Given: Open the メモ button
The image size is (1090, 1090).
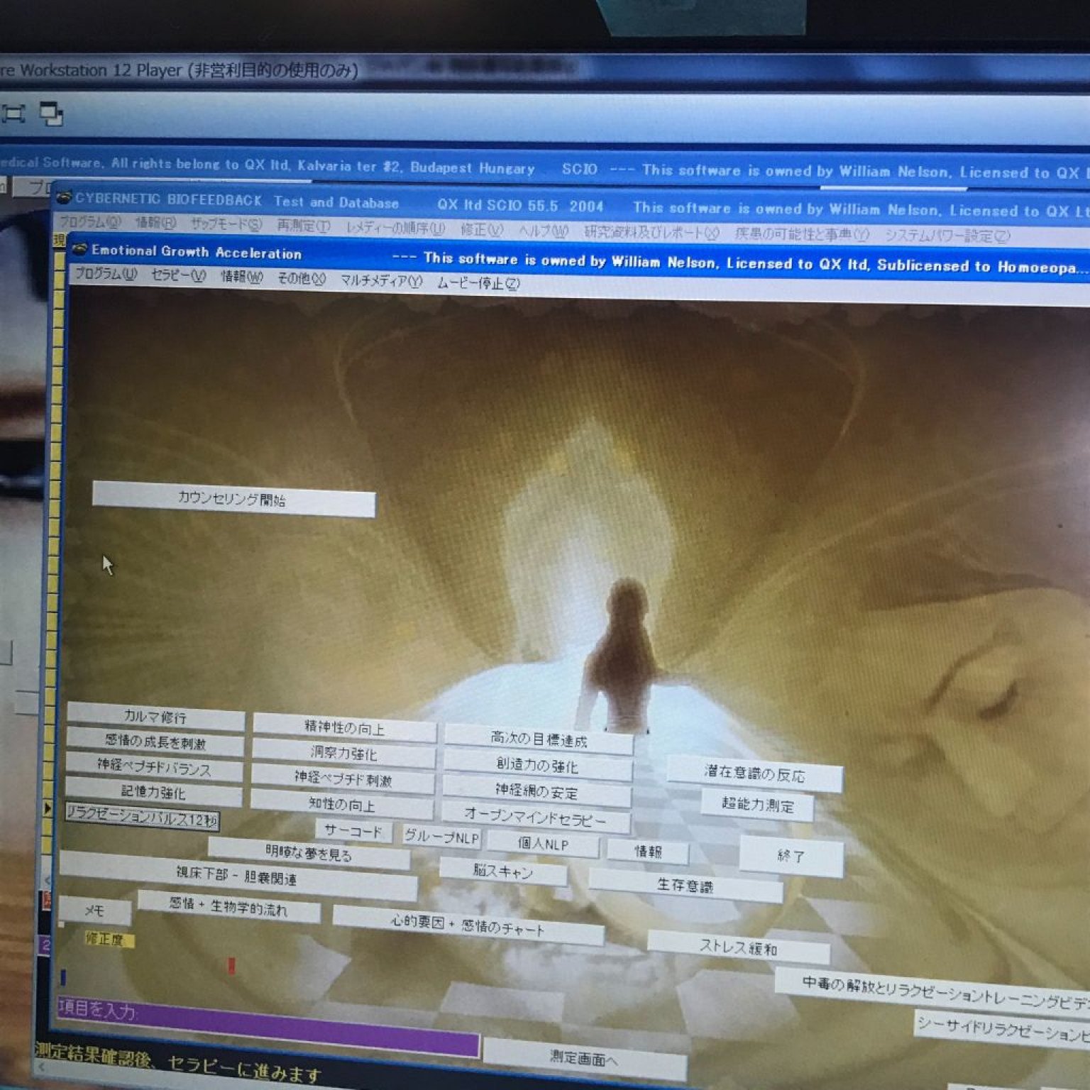Looking at the screenshot, I should [x=94, y=910].
